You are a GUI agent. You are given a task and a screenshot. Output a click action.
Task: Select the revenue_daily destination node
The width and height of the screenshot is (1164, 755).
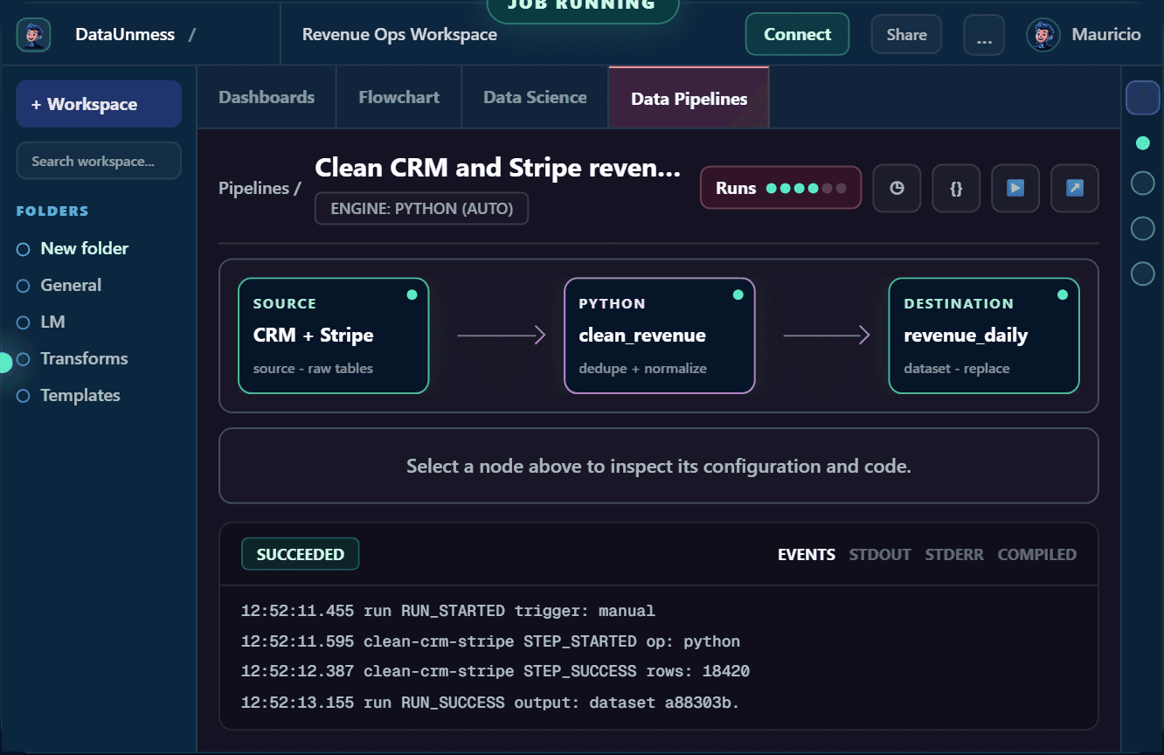(984, 336)
